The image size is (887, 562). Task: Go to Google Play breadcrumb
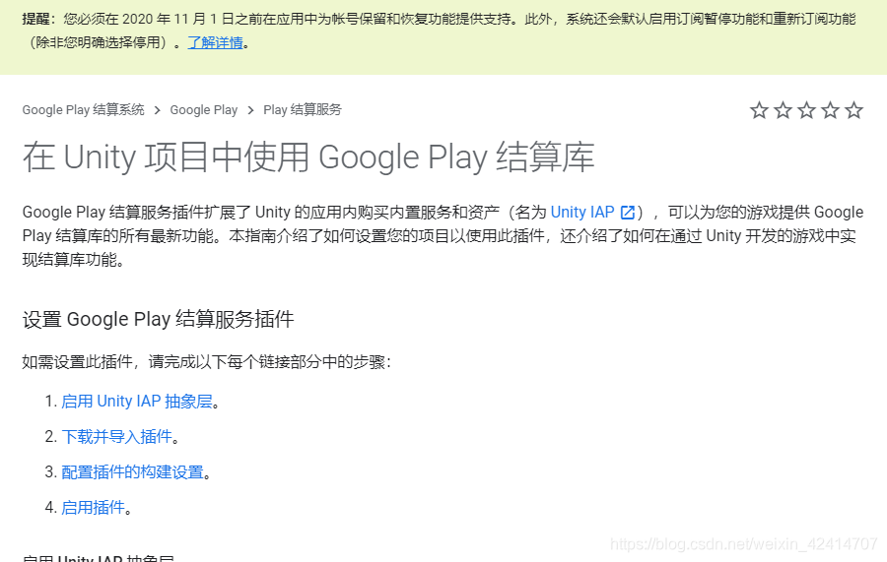(x=204, y=109)
